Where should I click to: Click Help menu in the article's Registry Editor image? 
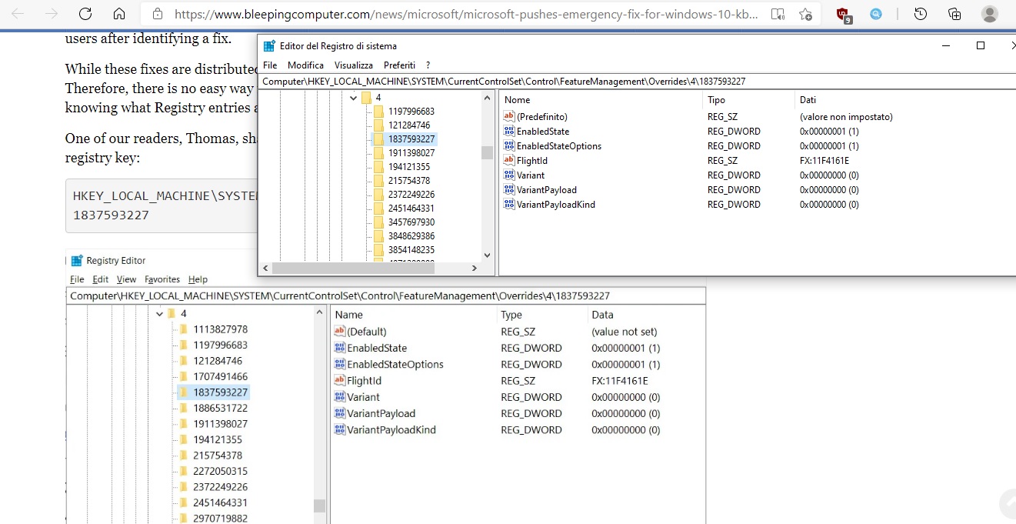pyautogui.click(x=198, y=279)
